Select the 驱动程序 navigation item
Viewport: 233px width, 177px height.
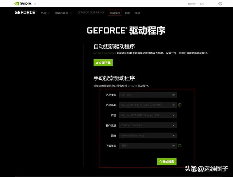(x=115, y=13)
